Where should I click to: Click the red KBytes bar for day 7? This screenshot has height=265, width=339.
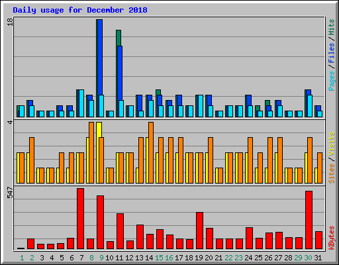80,219
